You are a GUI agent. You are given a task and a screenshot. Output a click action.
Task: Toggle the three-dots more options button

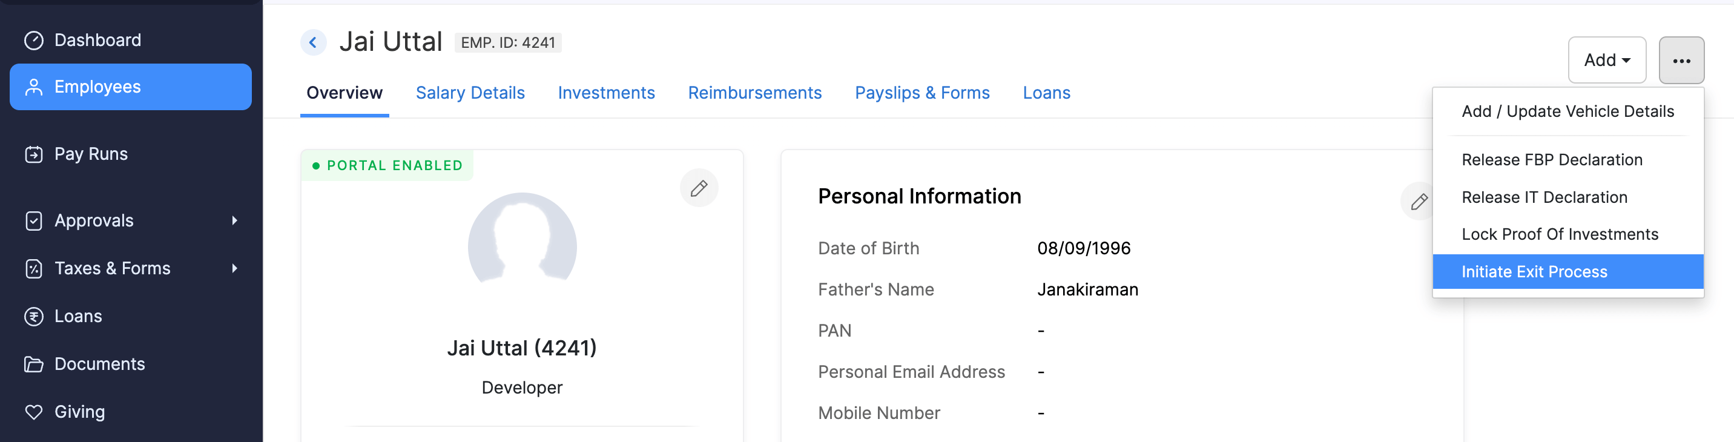[1681, 61]
